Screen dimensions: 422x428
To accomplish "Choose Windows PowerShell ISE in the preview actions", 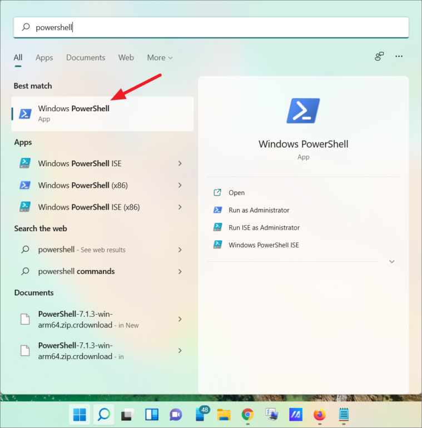I will pos(264,245).
